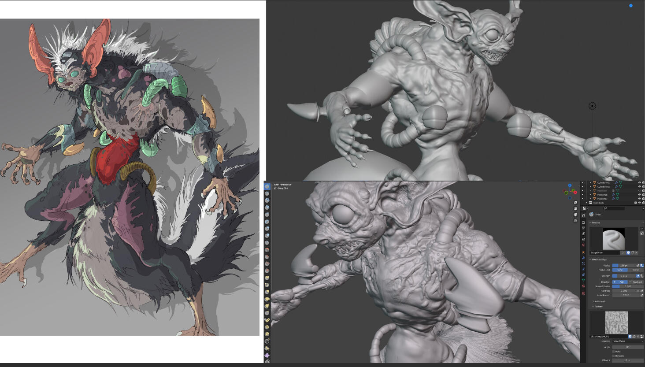Viewport: 645px width, 367px height.
Task: Set Radius Unit to Scene
Action: [x=635, y=270]
